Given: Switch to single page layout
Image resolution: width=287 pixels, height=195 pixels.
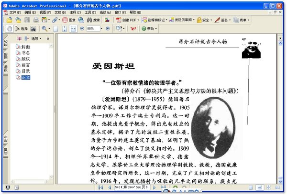Looking at the screenshot, I should coord(251,187).
